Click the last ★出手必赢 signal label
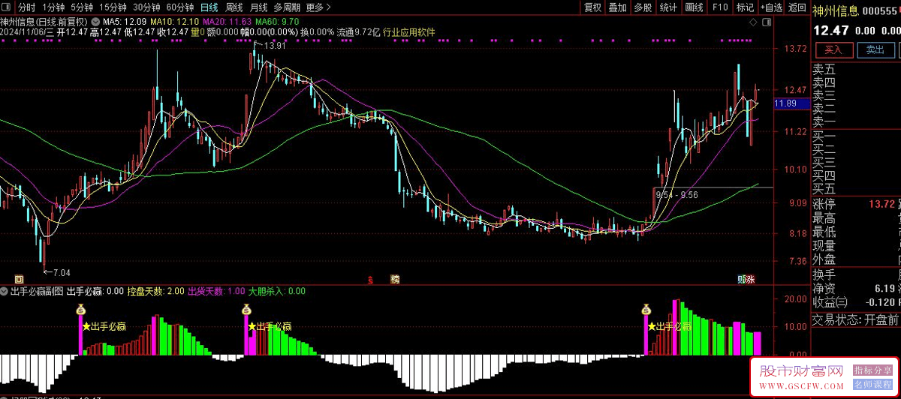 click(x=669, y=326)
